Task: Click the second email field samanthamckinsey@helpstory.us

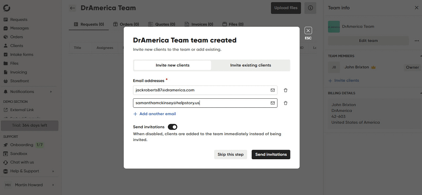Action: pyautogui.click(x=205, y=103)
